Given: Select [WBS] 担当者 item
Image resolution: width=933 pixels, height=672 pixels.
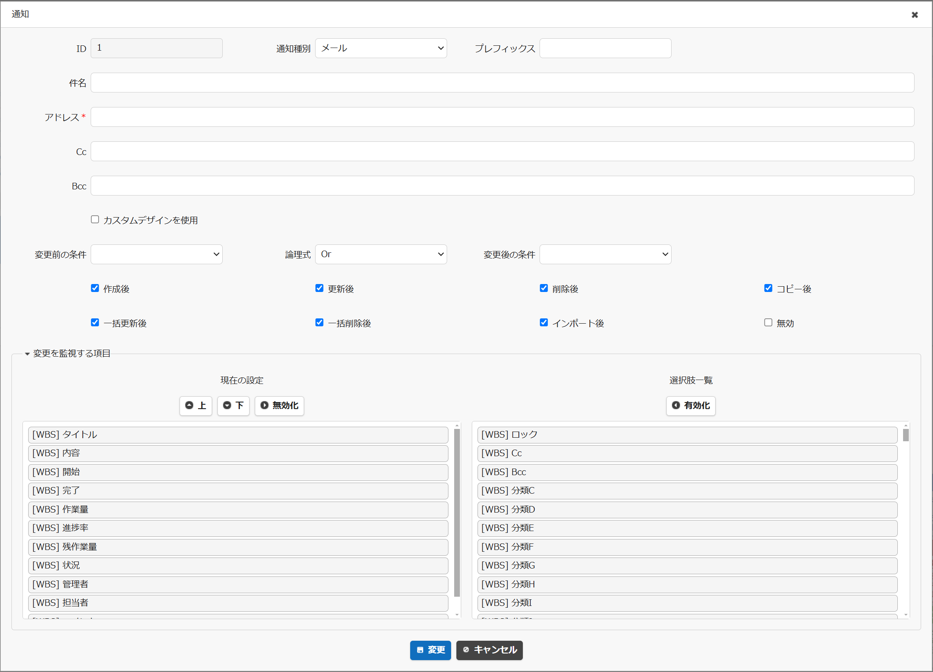Looking at the screenshot, I should [238, 603].
